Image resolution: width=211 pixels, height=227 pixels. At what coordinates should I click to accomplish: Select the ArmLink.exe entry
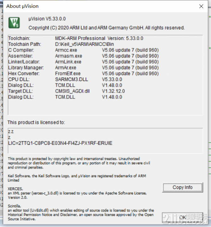tap(68, 62)
